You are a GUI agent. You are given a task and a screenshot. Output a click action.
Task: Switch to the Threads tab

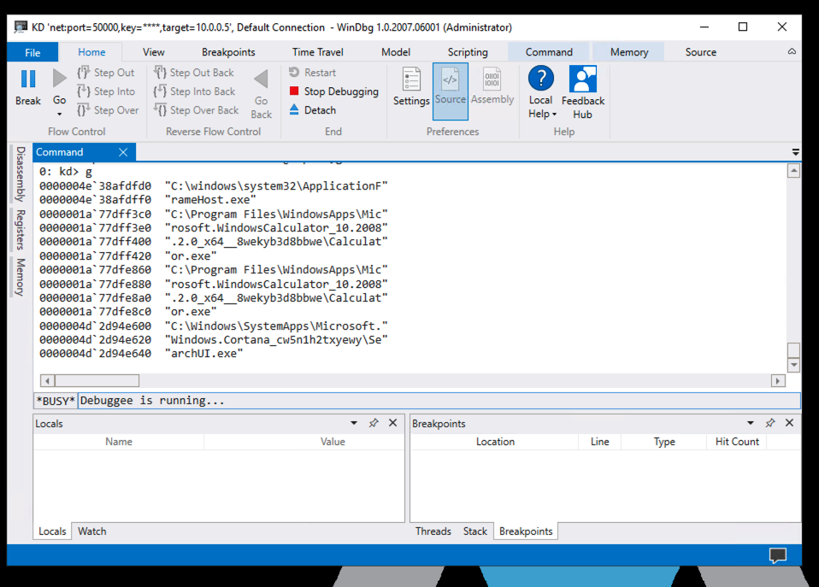point(433,531)
